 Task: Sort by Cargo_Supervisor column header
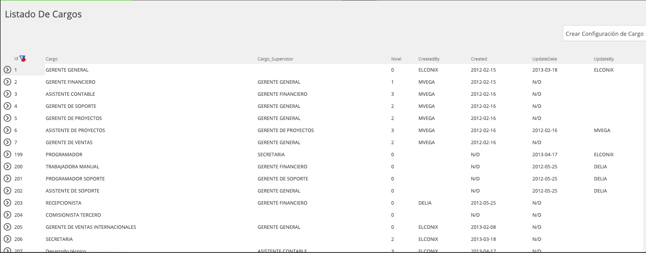[275, 59]
